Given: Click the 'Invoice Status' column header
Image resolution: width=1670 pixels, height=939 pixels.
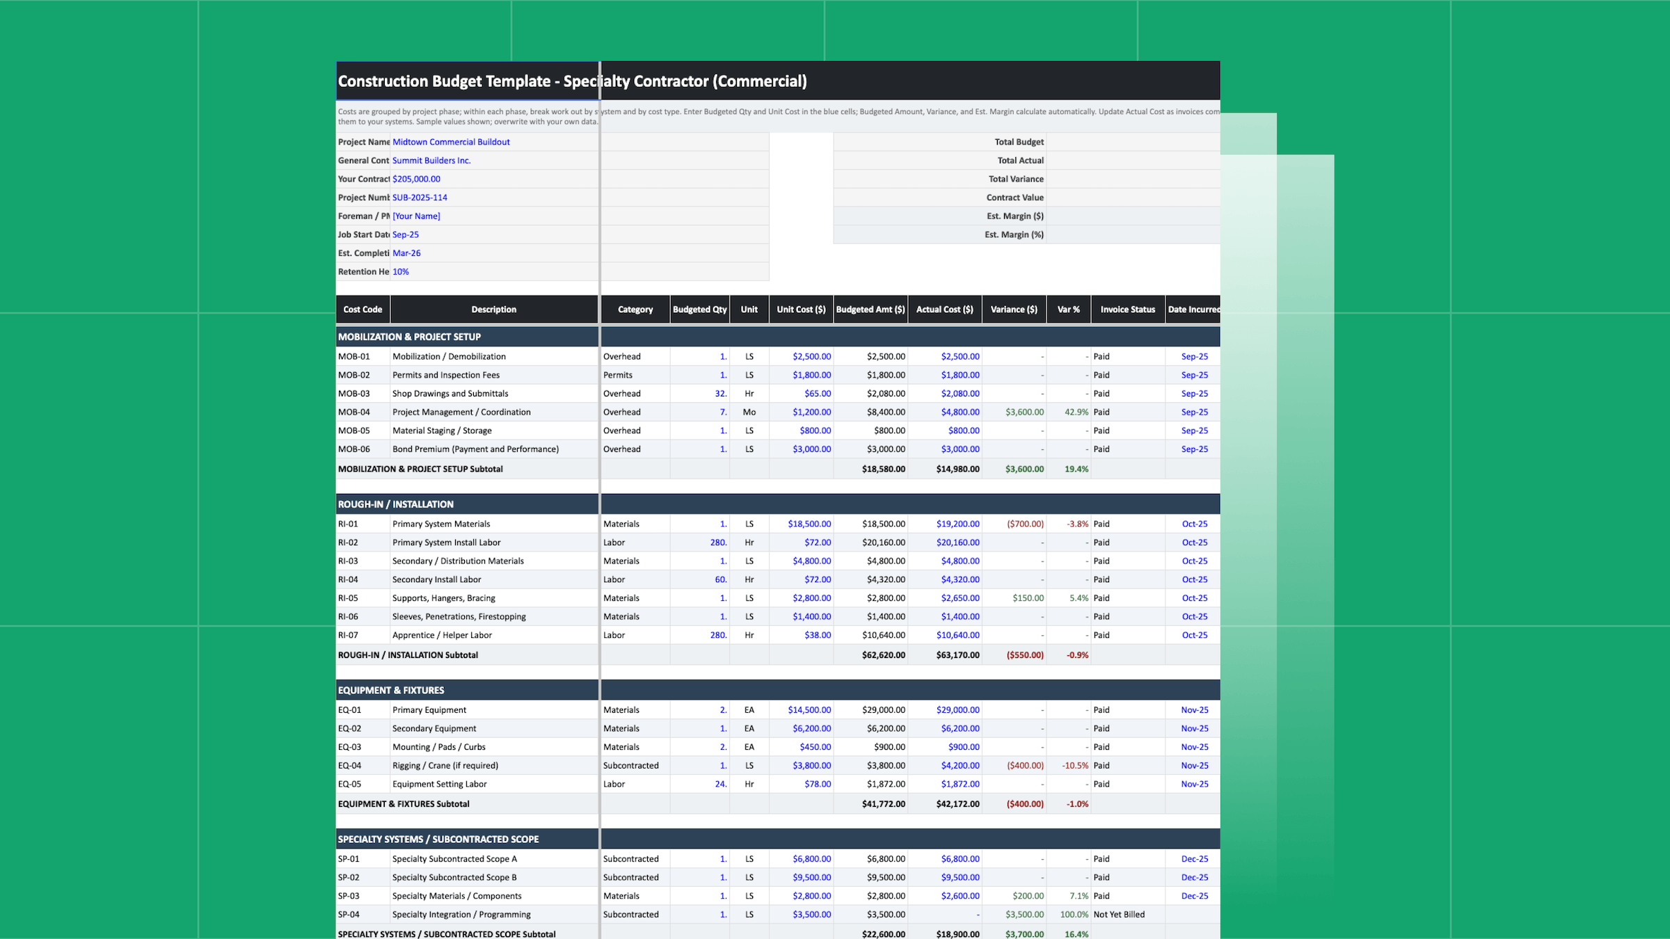Looking at the screenshot, I should click(1127, 310).
